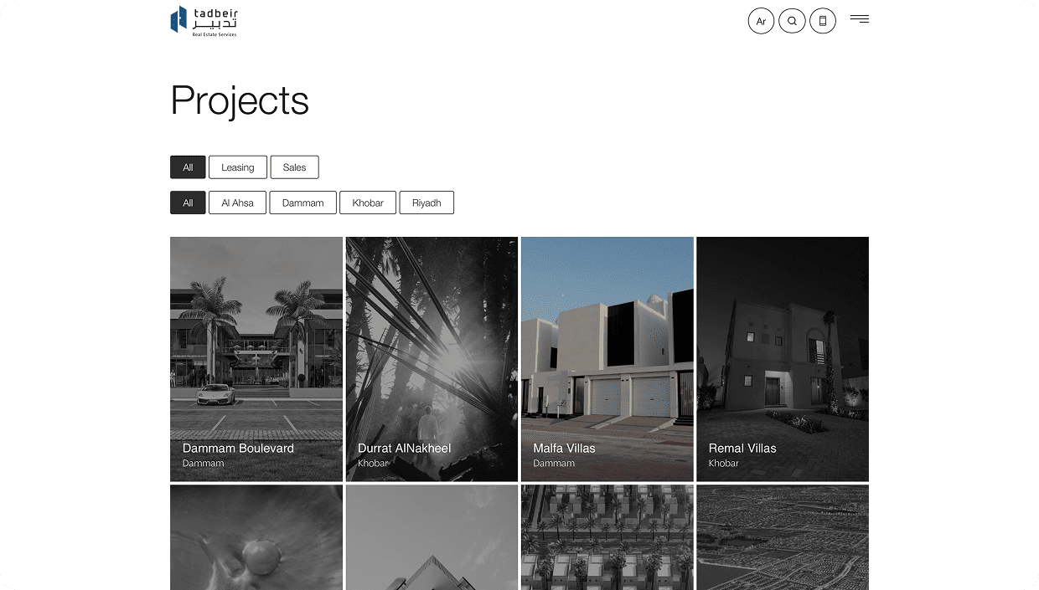This screenshot has width=1039, height=590.
Task: Filter projects by Leasing
Action: click(238, 167)
